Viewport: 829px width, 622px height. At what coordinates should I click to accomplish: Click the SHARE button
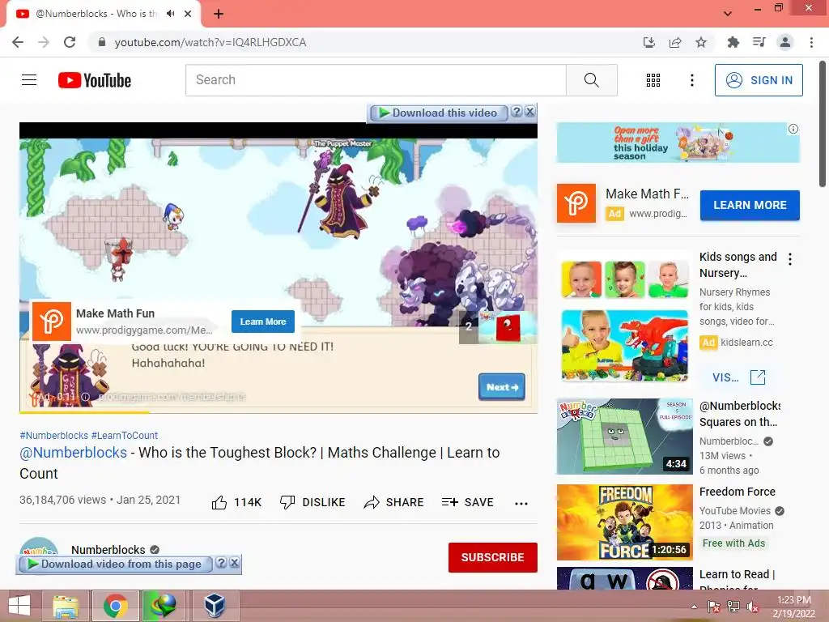pos(394,502)
